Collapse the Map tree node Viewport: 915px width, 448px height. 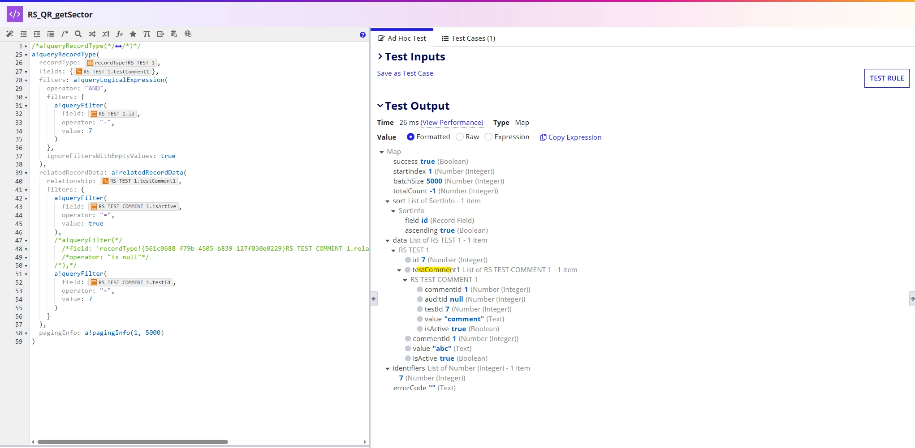pos(382,152)
